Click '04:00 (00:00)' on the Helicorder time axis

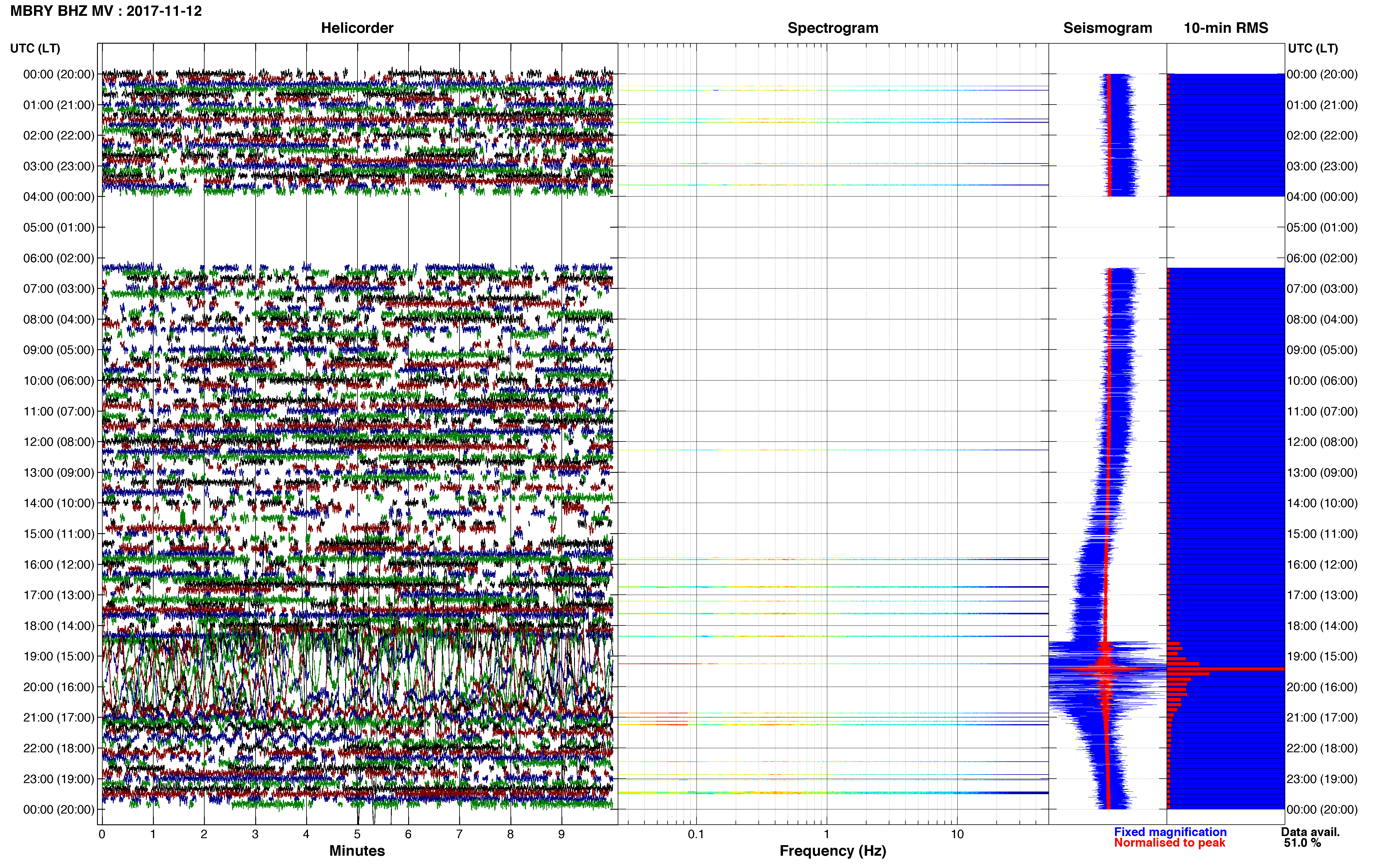point(59,197)
